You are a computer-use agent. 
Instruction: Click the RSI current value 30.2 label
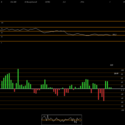[114, 34]
